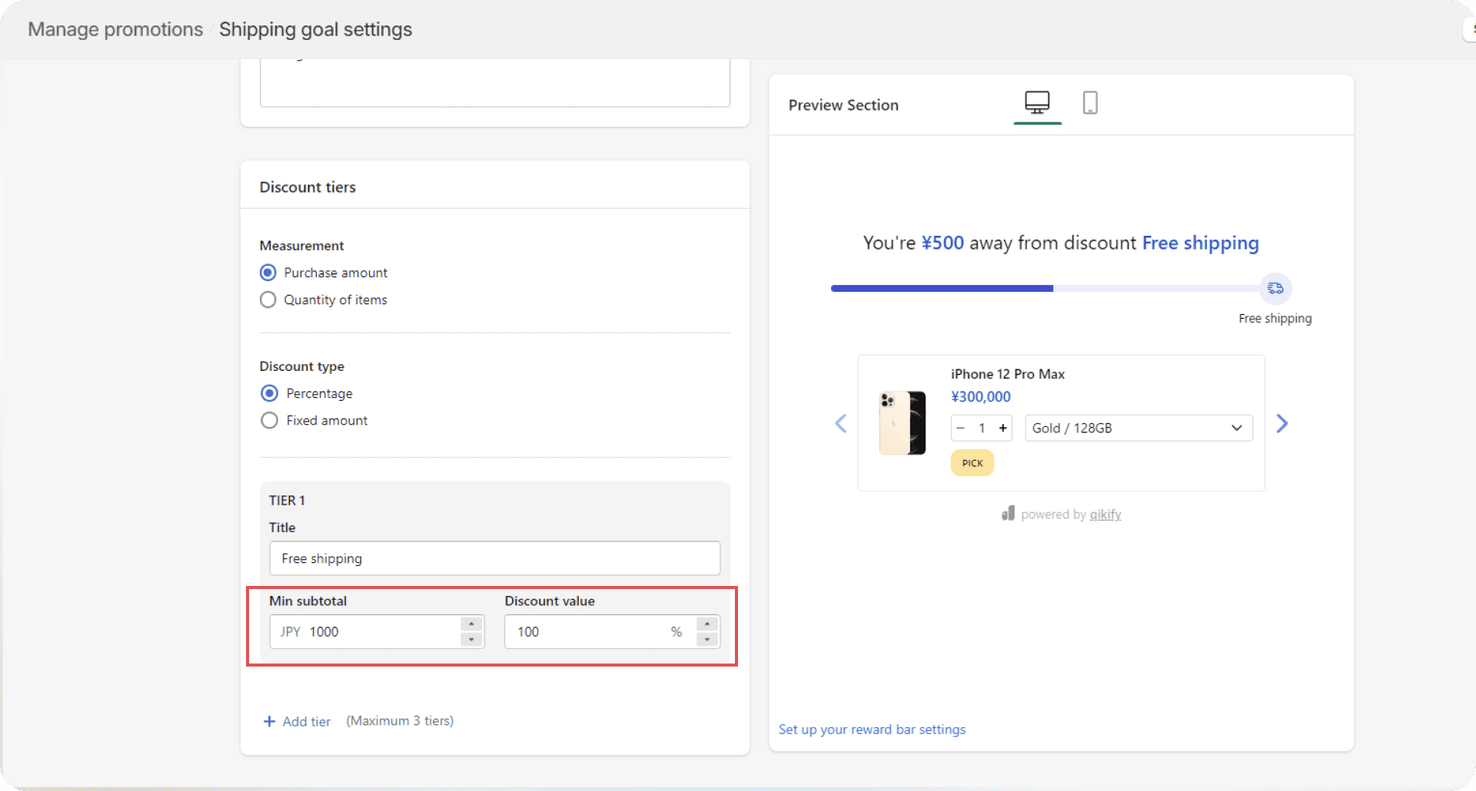
Task: Decrease iPhone quantity with minus icon
Action: (960, 428)
